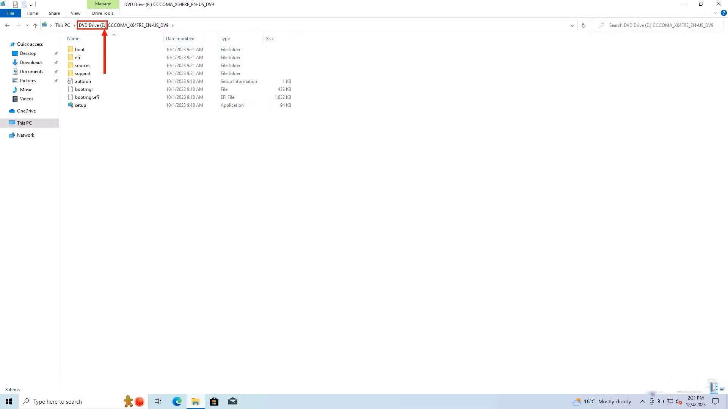Open the boot folder
This screenshot has height=409, width=728.
80,49
